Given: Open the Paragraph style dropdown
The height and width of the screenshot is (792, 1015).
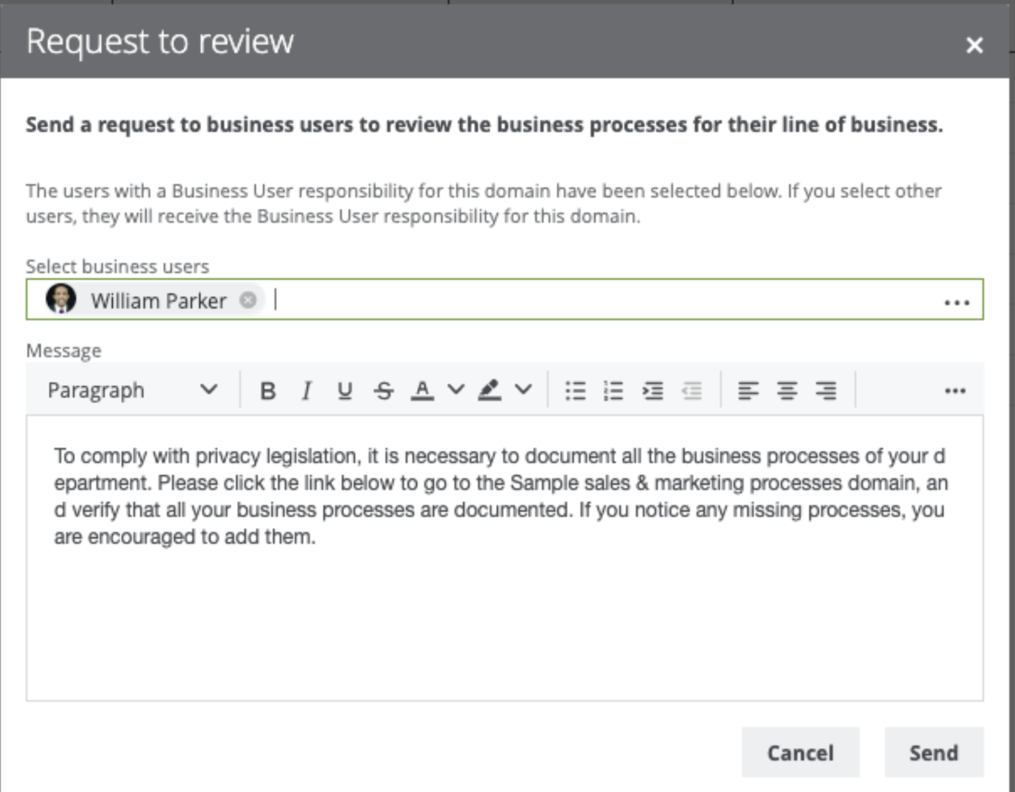Looking at the screenshot, I should 132,390.
